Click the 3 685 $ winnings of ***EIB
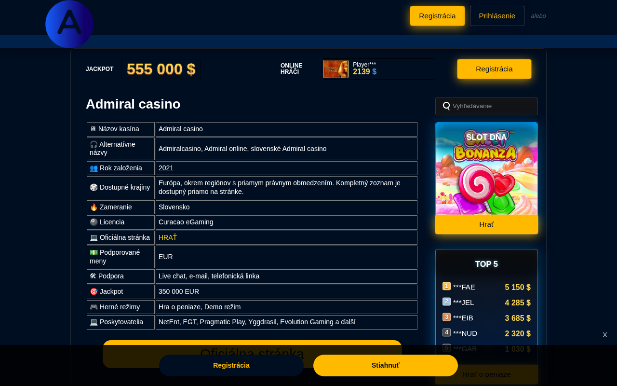The image size is (617, 386). (518, 318)
